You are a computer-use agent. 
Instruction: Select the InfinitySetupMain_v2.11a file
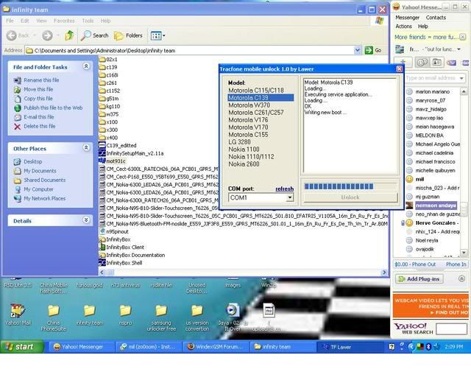[131, 153]
